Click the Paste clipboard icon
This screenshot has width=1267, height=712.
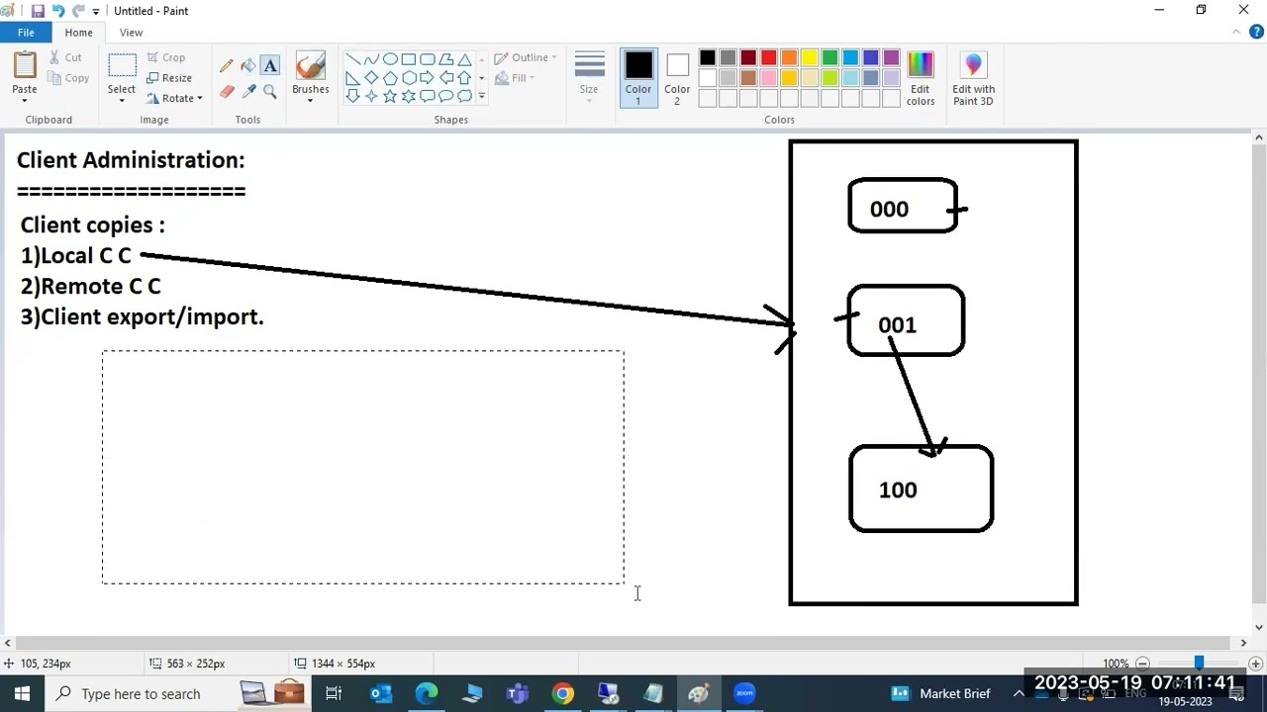click(x=25, y=65)
